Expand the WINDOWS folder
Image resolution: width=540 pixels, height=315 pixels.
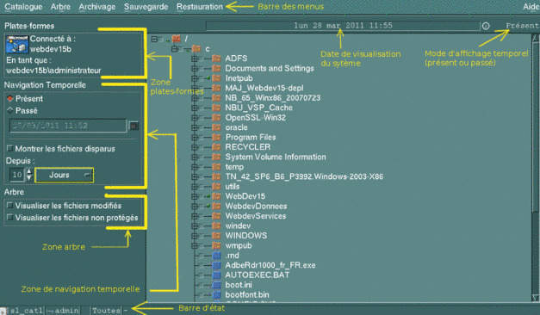pyautogui.click(x=195, y=236)
